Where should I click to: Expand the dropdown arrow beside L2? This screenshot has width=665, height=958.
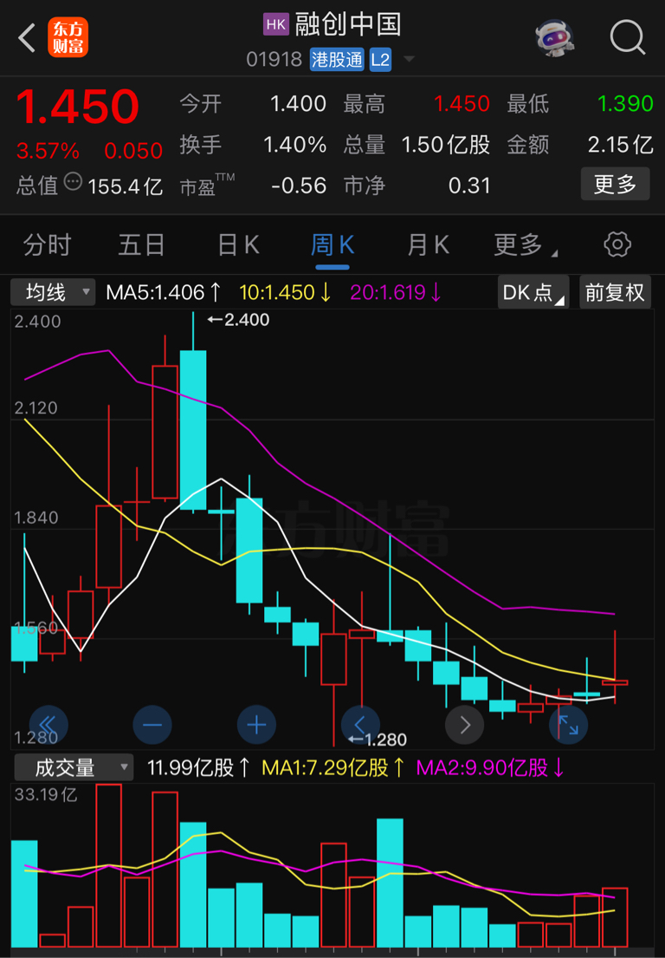pos(409,59)
